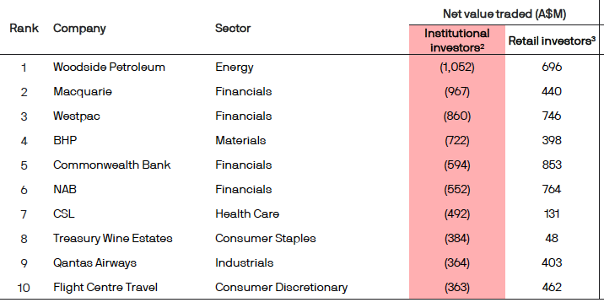Click the Woodside Petroleum company name
Viewport: 604px width, 308px height.
click(109, 67)
